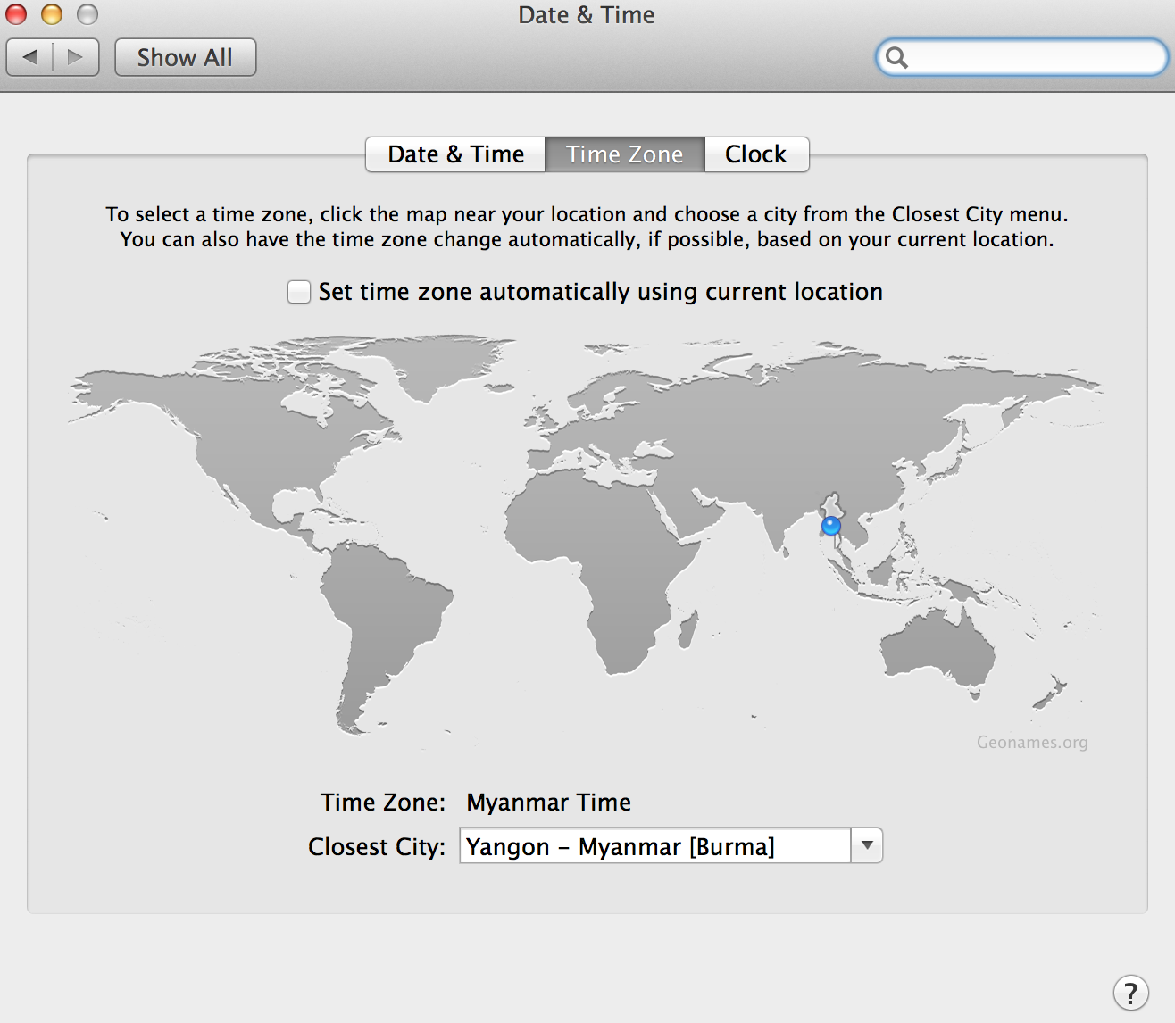Expand the Closest City dropdown arrow
Viewport: 1175px width, 1023px height.
click(866, 845)
